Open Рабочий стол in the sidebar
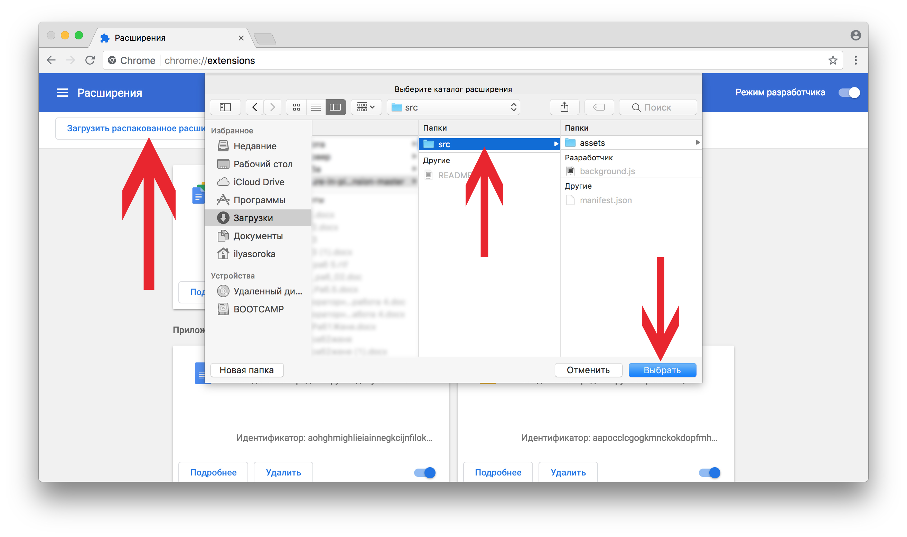Screen dimensions: 907x537 (258, 164)
